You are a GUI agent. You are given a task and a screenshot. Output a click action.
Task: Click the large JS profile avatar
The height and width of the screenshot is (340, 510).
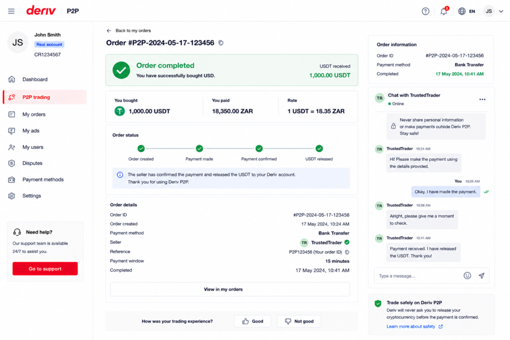click(17, 43)
